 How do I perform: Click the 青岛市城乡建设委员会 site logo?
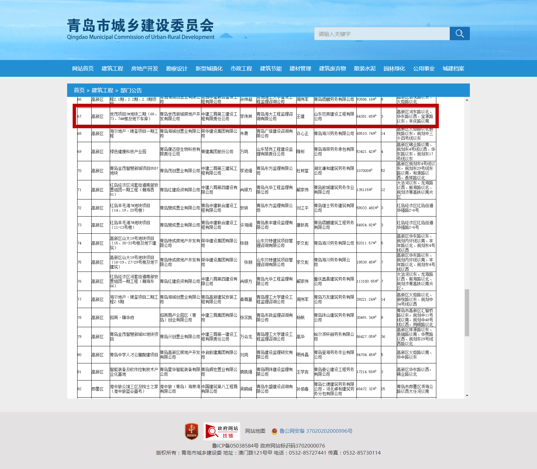140,29
